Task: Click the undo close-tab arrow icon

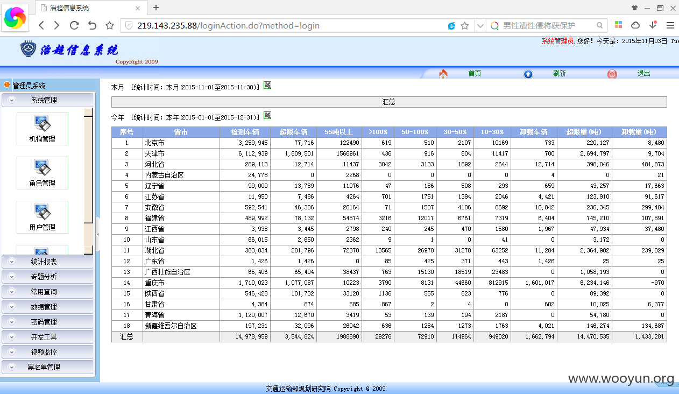Action: tap(92, 25)
